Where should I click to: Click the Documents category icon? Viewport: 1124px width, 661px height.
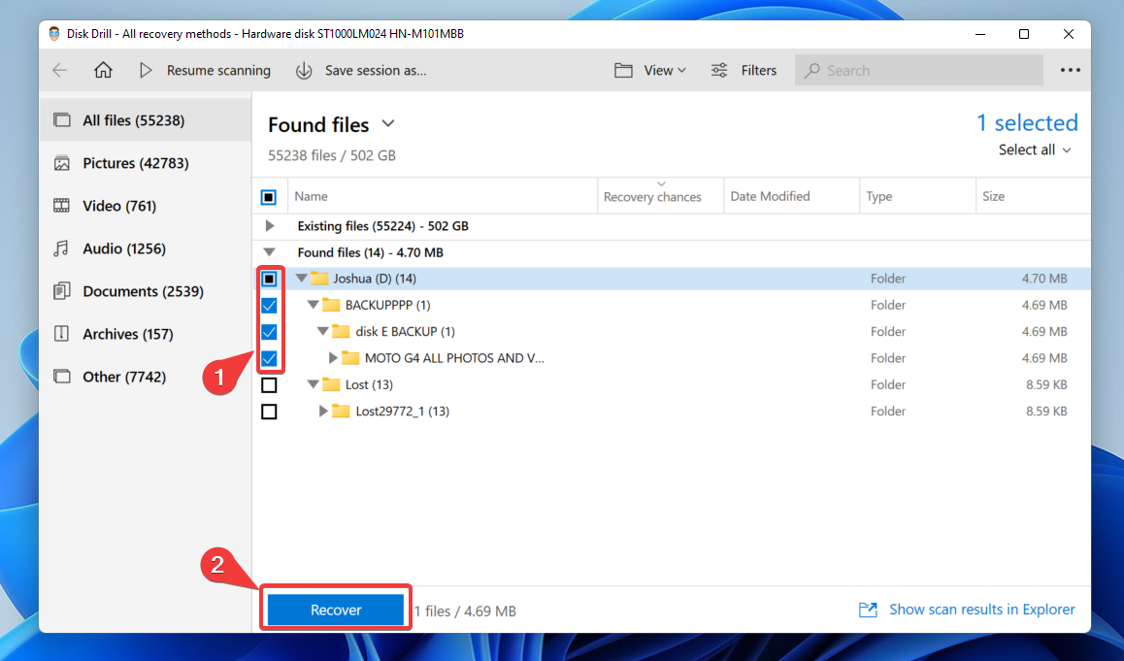point(62,291)
